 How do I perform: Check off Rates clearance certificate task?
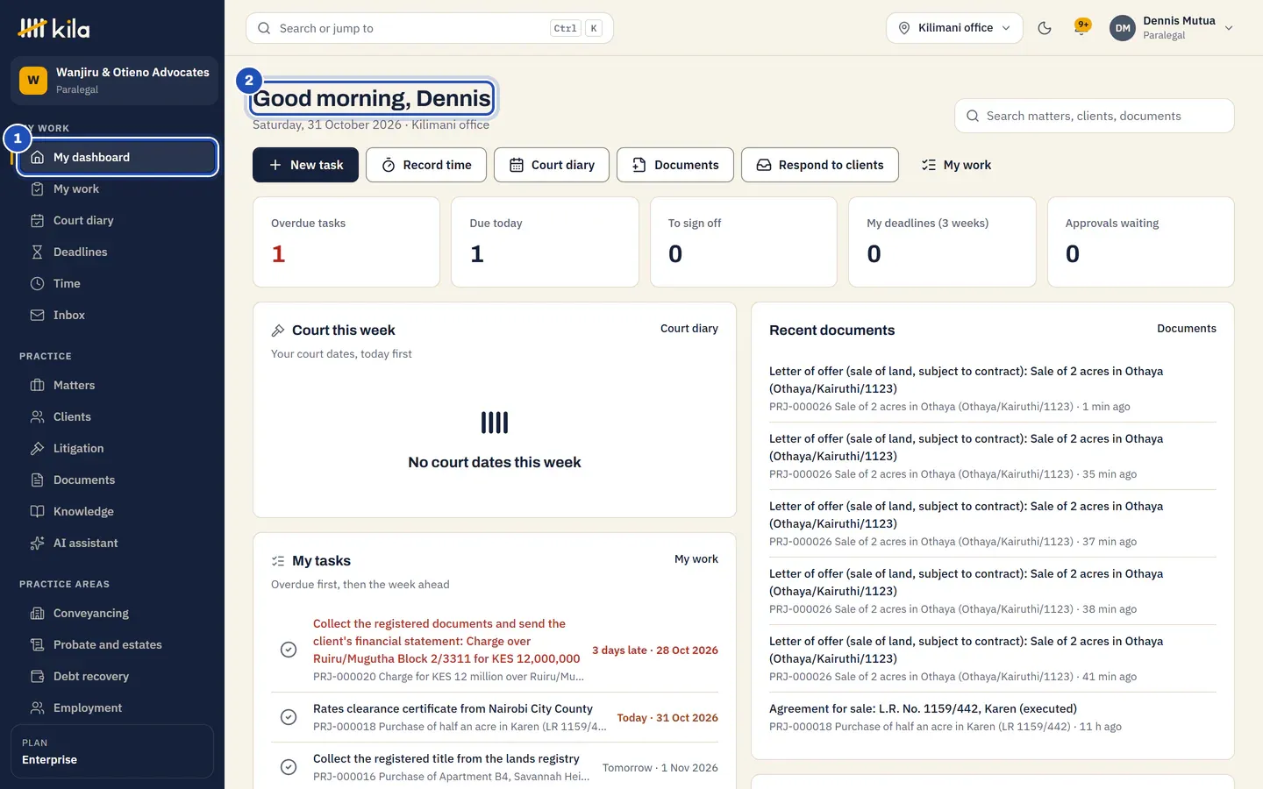tap(289, 717)
